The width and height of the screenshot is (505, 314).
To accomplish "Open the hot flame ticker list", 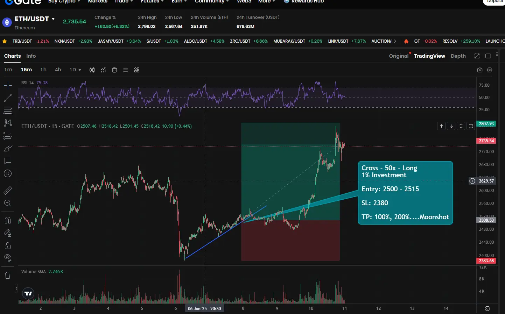I will pyautogui.click(x=406, y=41).
